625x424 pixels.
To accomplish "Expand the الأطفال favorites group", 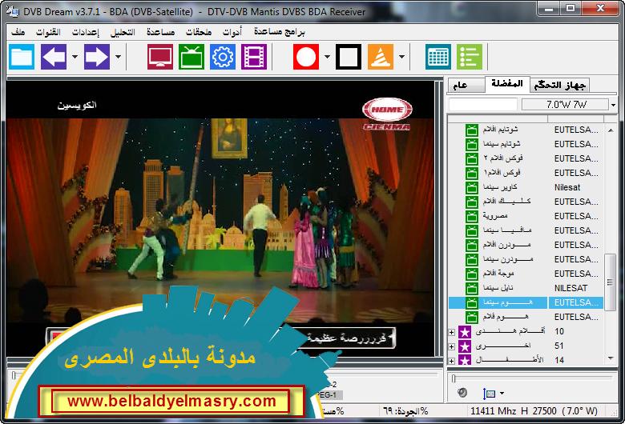I will click(x=452, y=361).
